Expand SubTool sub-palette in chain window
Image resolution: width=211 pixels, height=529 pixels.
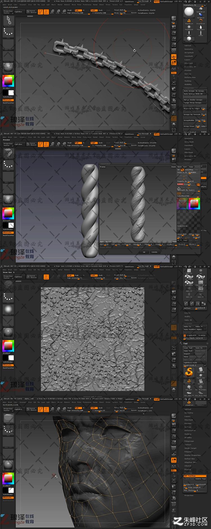point(188,45)
